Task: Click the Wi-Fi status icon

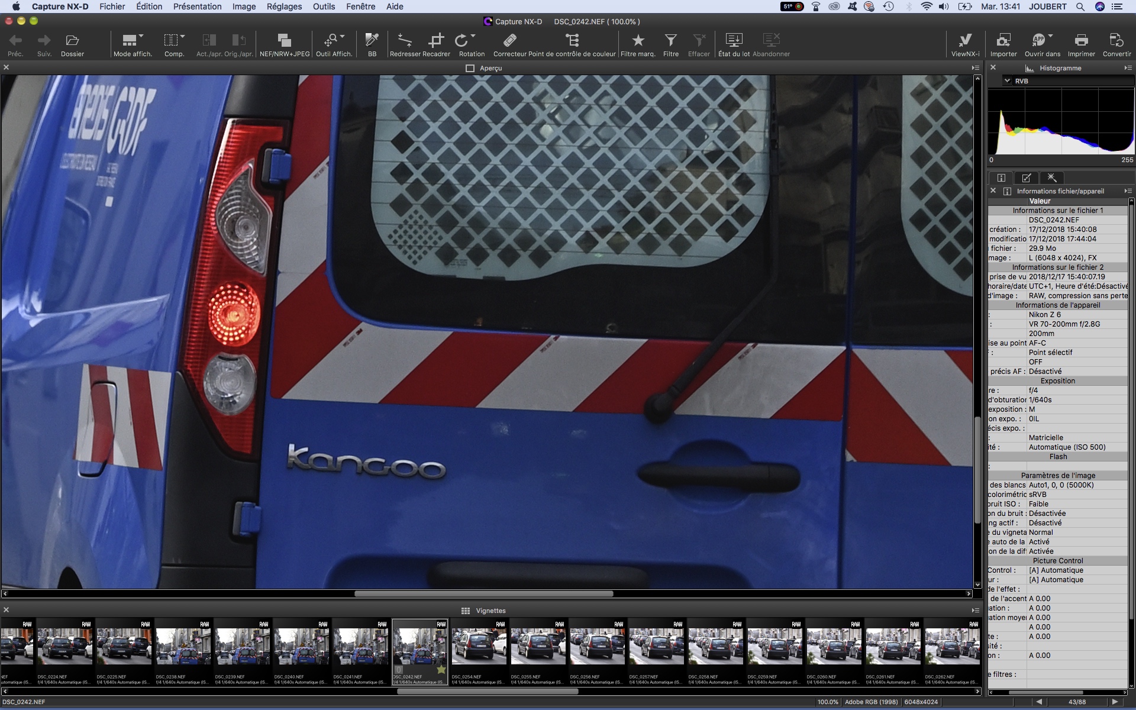Action: [x=927, y=7]
